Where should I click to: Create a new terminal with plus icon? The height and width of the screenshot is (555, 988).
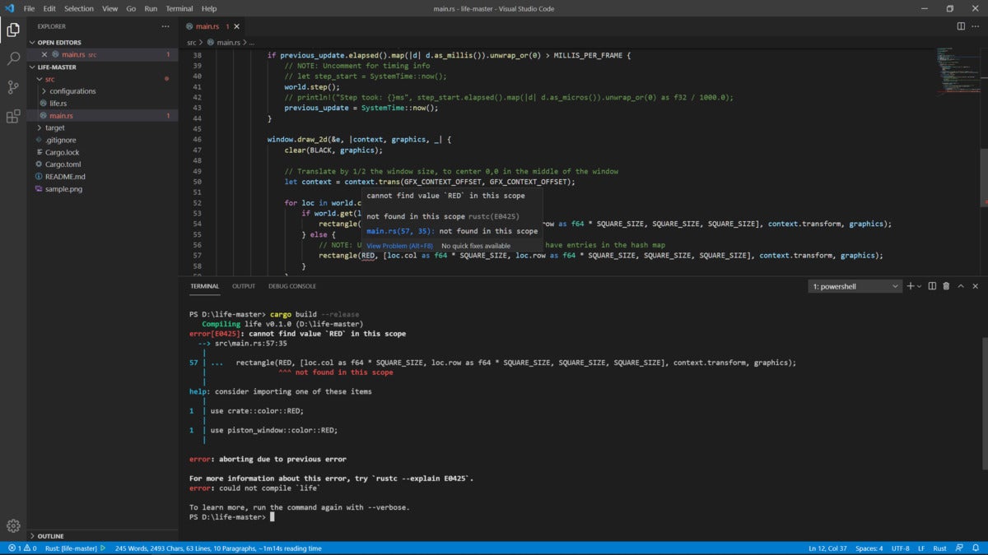click(911, 286)
